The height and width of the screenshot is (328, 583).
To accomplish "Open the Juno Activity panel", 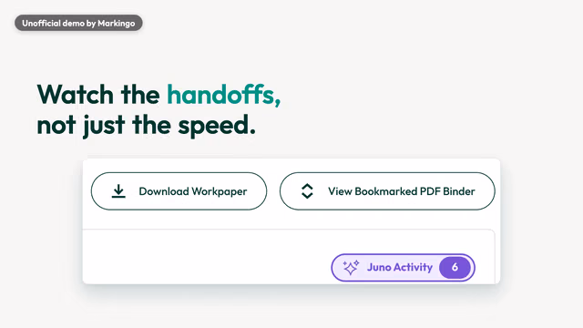I will [403, 267].
